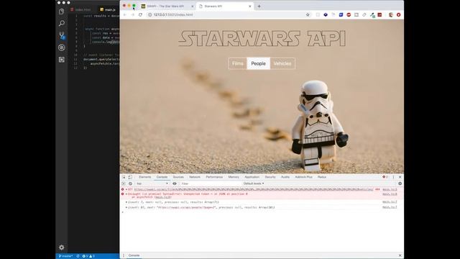Open errors and warnings status bar indicator

(x=88, y=256)
